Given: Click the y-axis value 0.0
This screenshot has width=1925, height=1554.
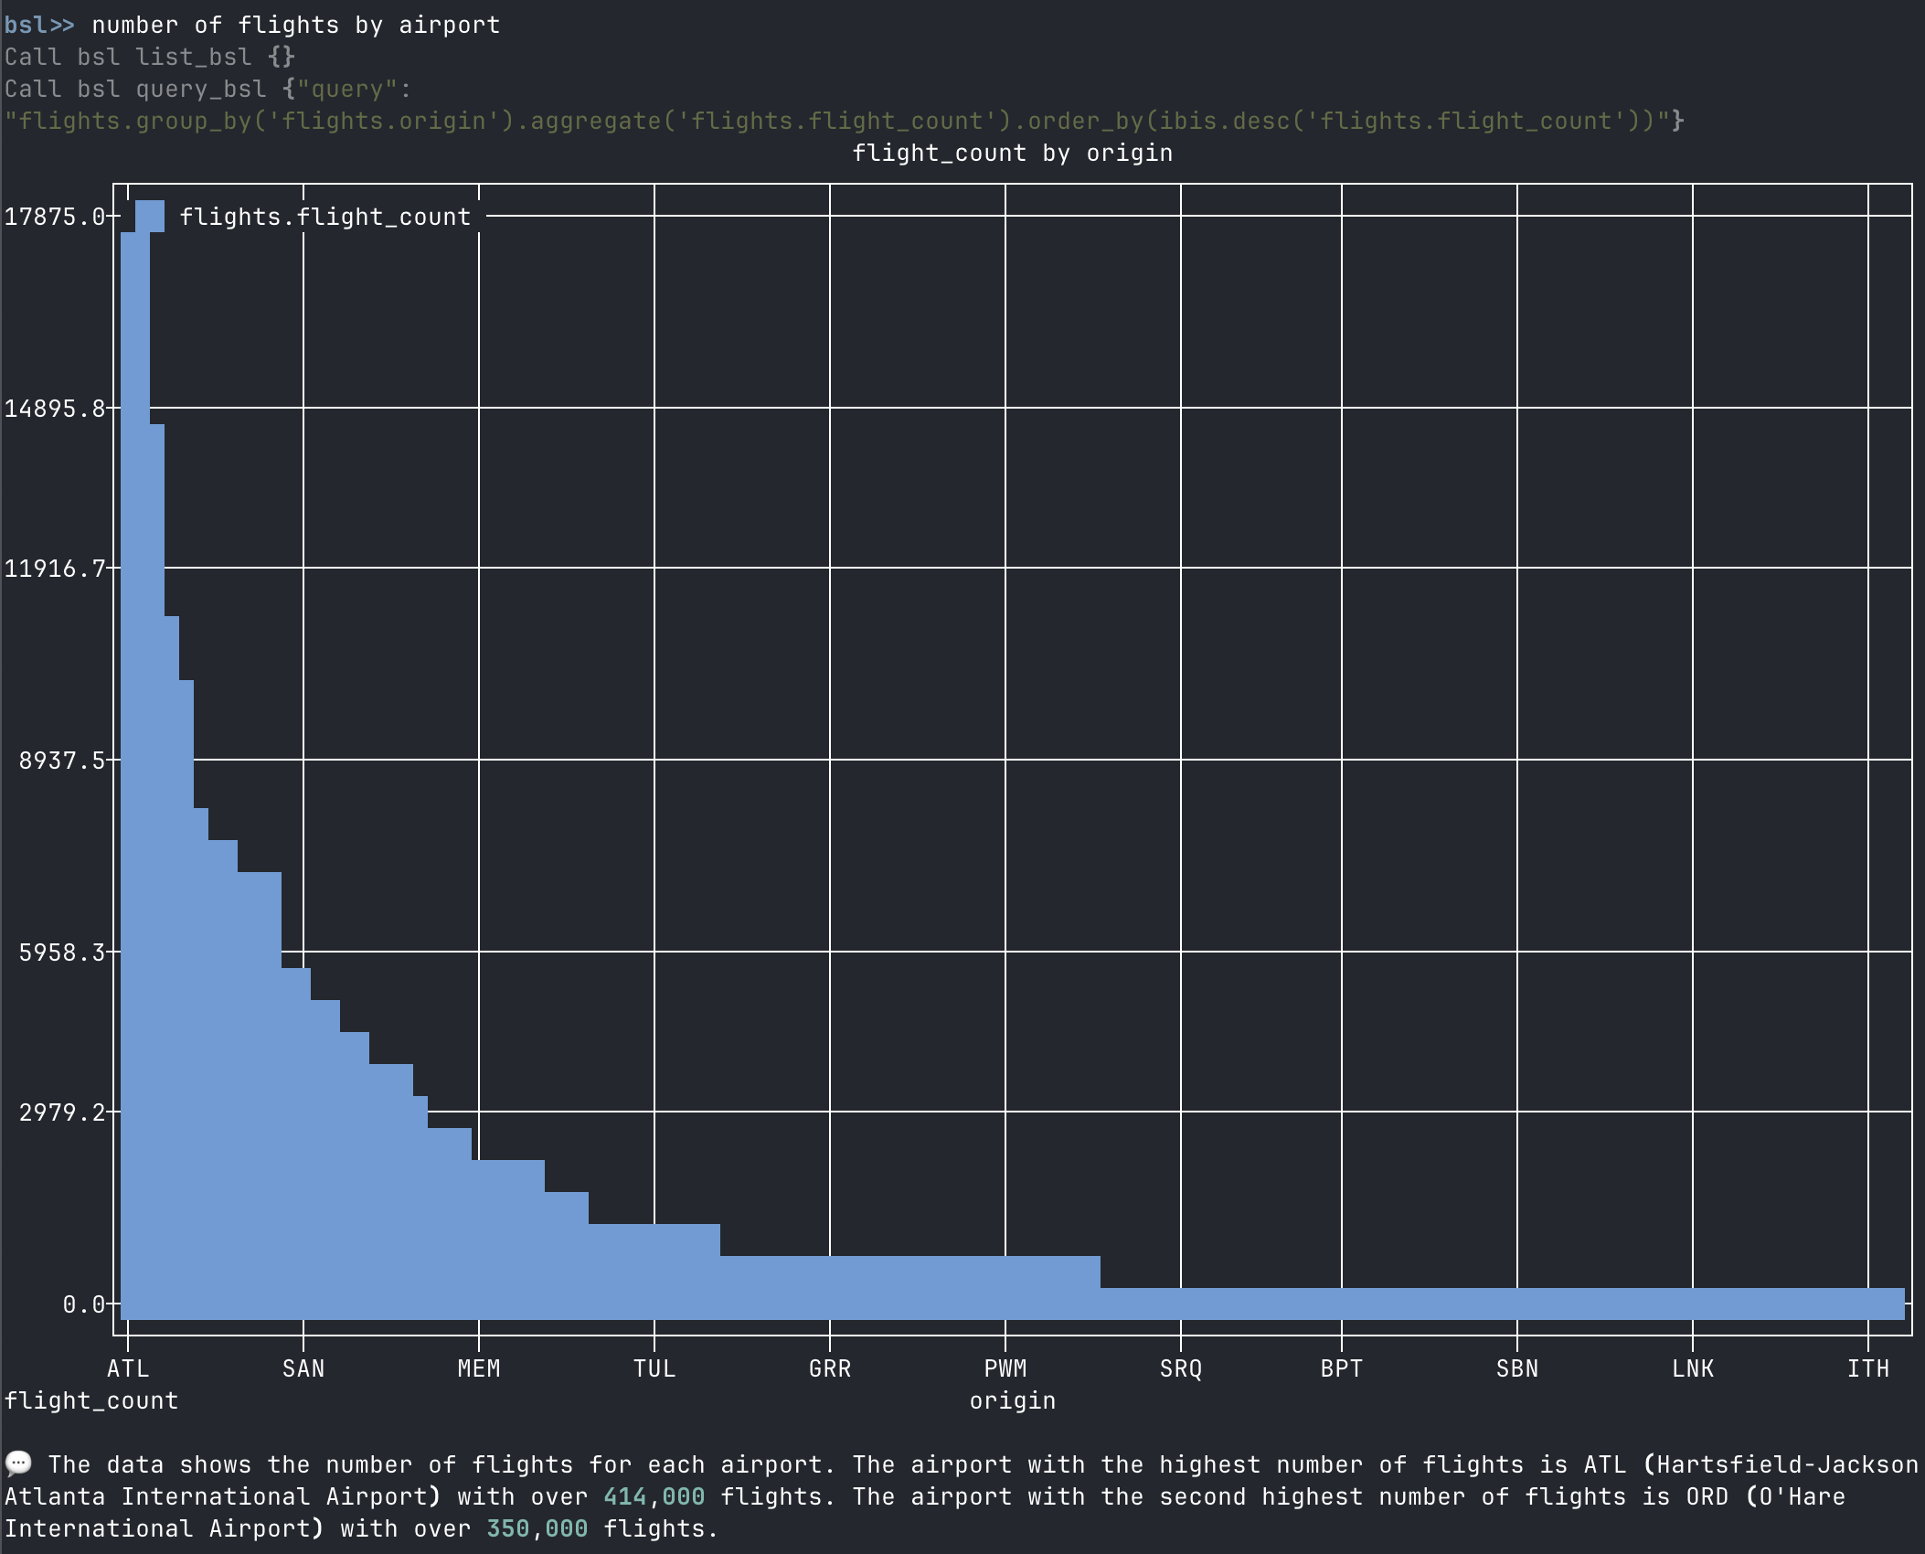Looking at the screenshot, I should pyautogui.click(x=84, y=1304).
